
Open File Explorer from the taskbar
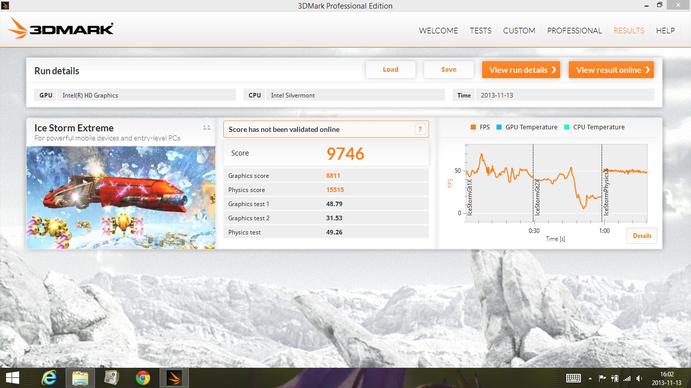pos(80,378)
